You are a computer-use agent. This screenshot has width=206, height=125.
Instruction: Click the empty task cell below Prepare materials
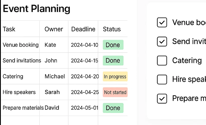(20, 120)
